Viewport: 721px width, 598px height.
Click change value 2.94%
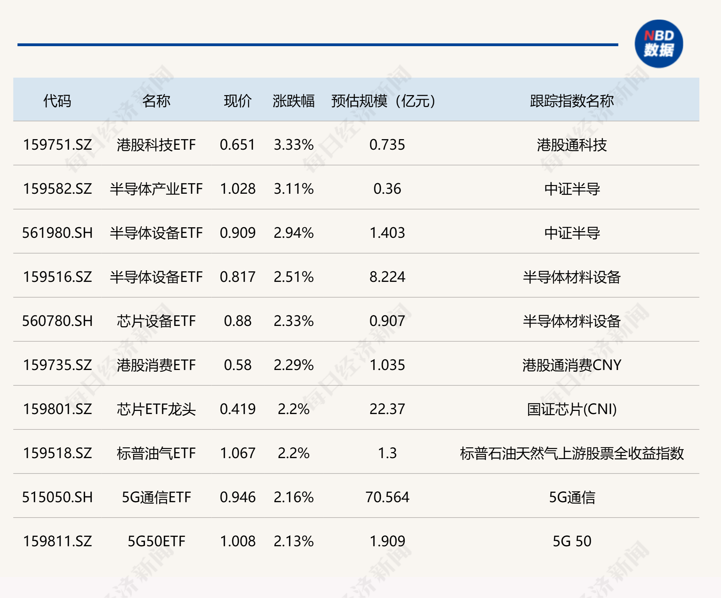[x=294, y=233]
